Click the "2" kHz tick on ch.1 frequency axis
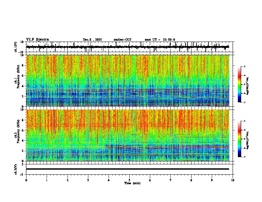Viewport: 262px width, 202px height. [23, 96]
